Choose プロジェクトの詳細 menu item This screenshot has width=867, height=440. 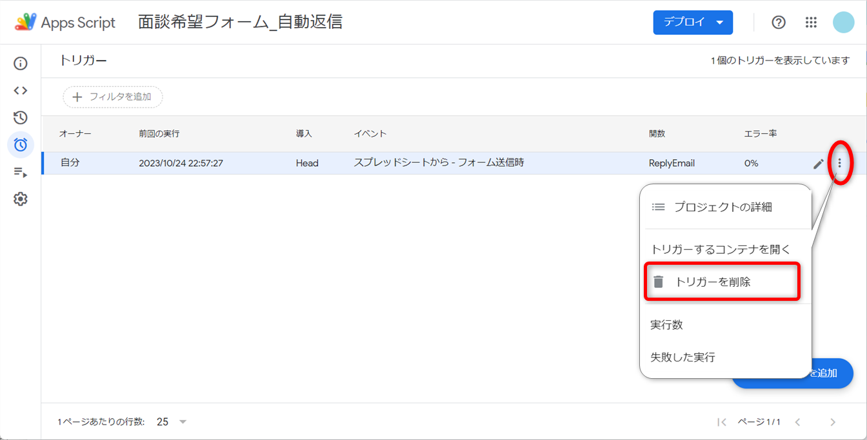pyautogui.click(x=722, y=207)
